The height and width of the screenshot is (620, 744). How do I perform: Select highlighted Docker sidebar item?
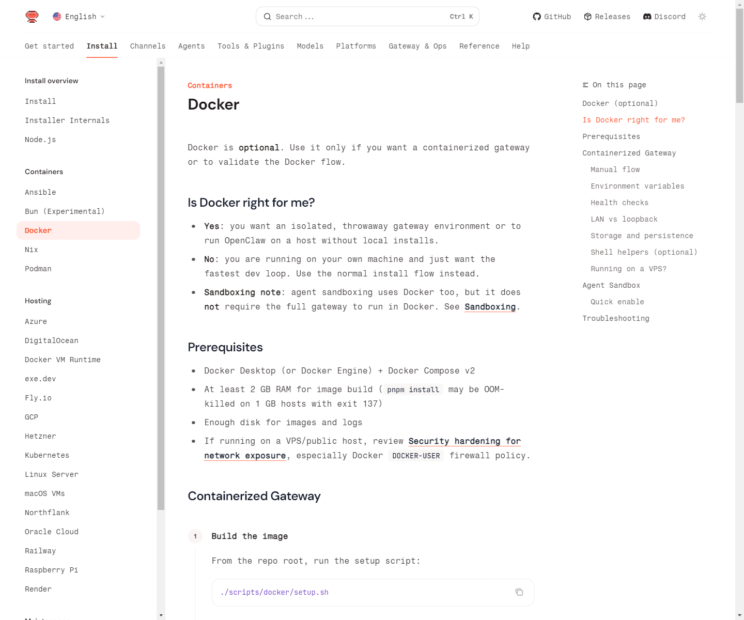78,230
